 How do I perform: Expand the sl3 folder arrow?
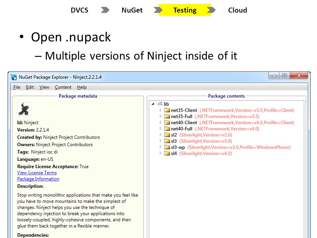click(161, 141)
